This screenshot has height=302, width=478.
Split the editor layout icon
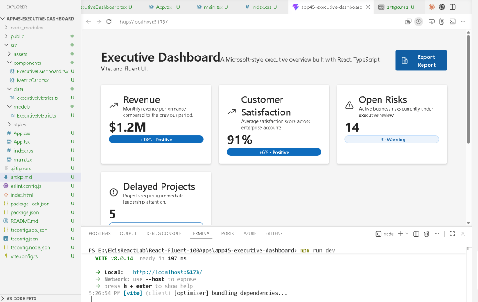point(452,7)
